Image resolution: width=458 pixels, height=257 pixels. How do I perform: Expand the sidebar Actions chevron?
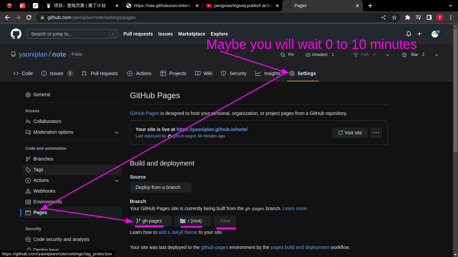tap(117, 181)
